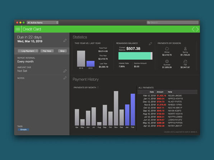Select the Nov 9, 2018 payment row

pyautogui.click(x=168, y=105)
